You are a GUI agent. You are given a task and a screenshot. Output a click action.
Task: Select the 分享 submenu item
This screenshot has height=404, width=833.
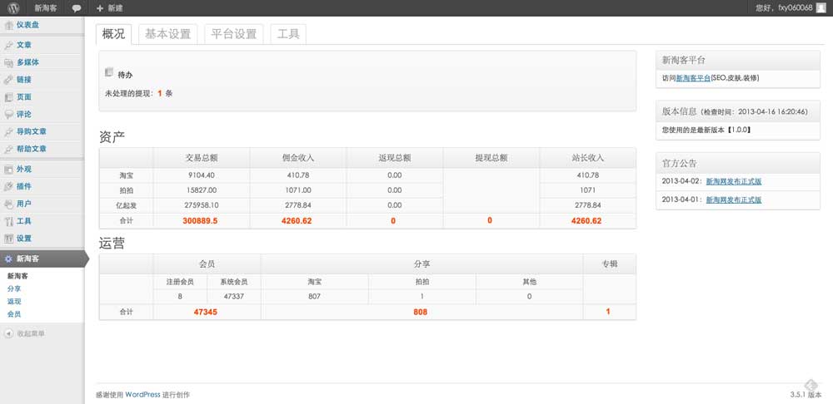coord(14,289)
